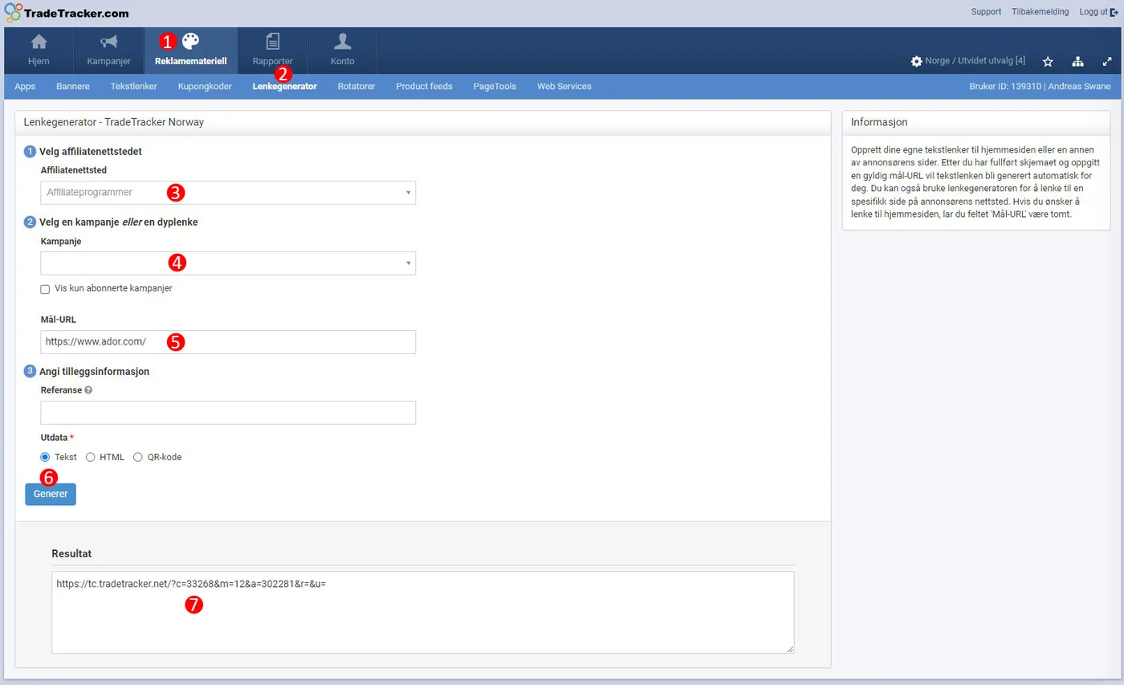The image size is (1124, 685).
Task: Click the Informasjon panel heading
Action: pos(879,122)
